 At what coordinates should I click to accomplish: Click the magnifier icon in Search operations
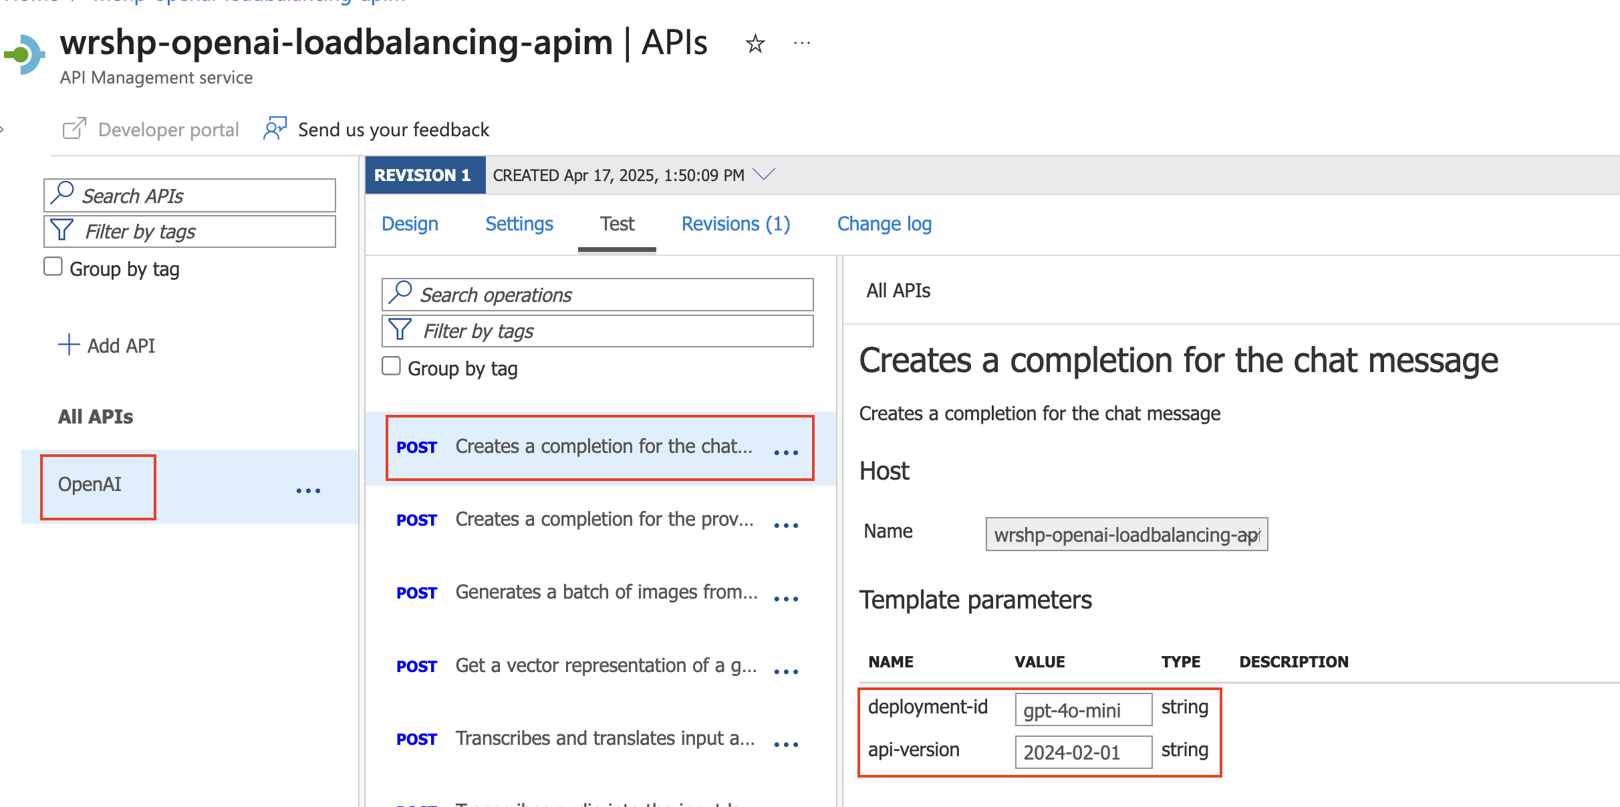pyautogui.click(x=400, y=292)
